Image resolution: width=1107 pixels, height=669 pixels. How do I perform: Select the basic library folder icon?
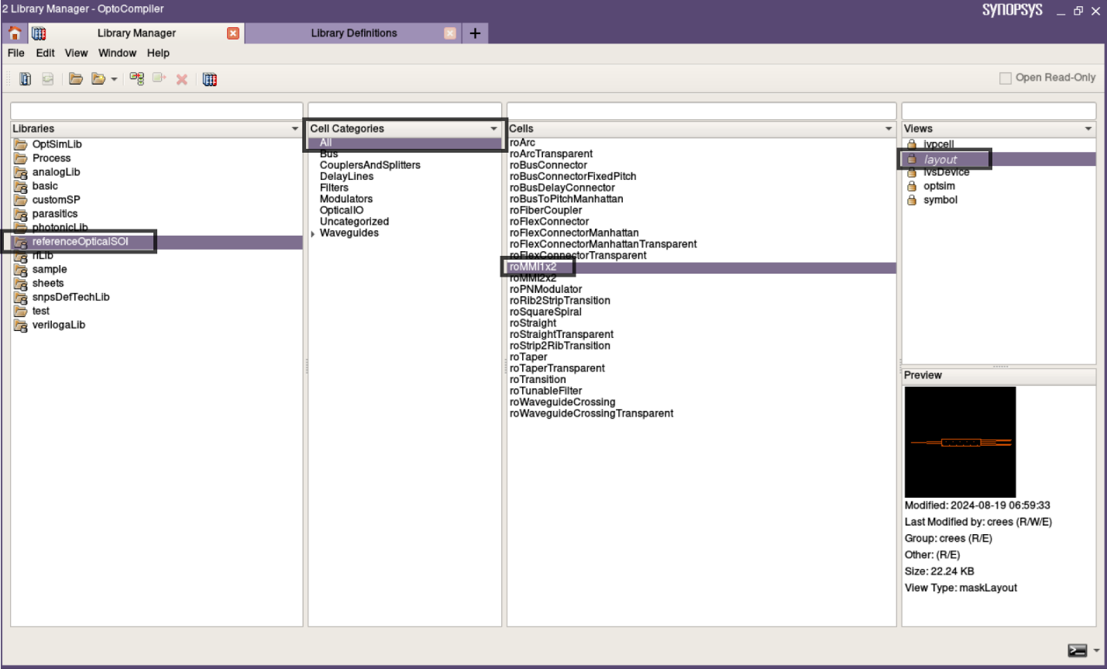coord(21,186)
